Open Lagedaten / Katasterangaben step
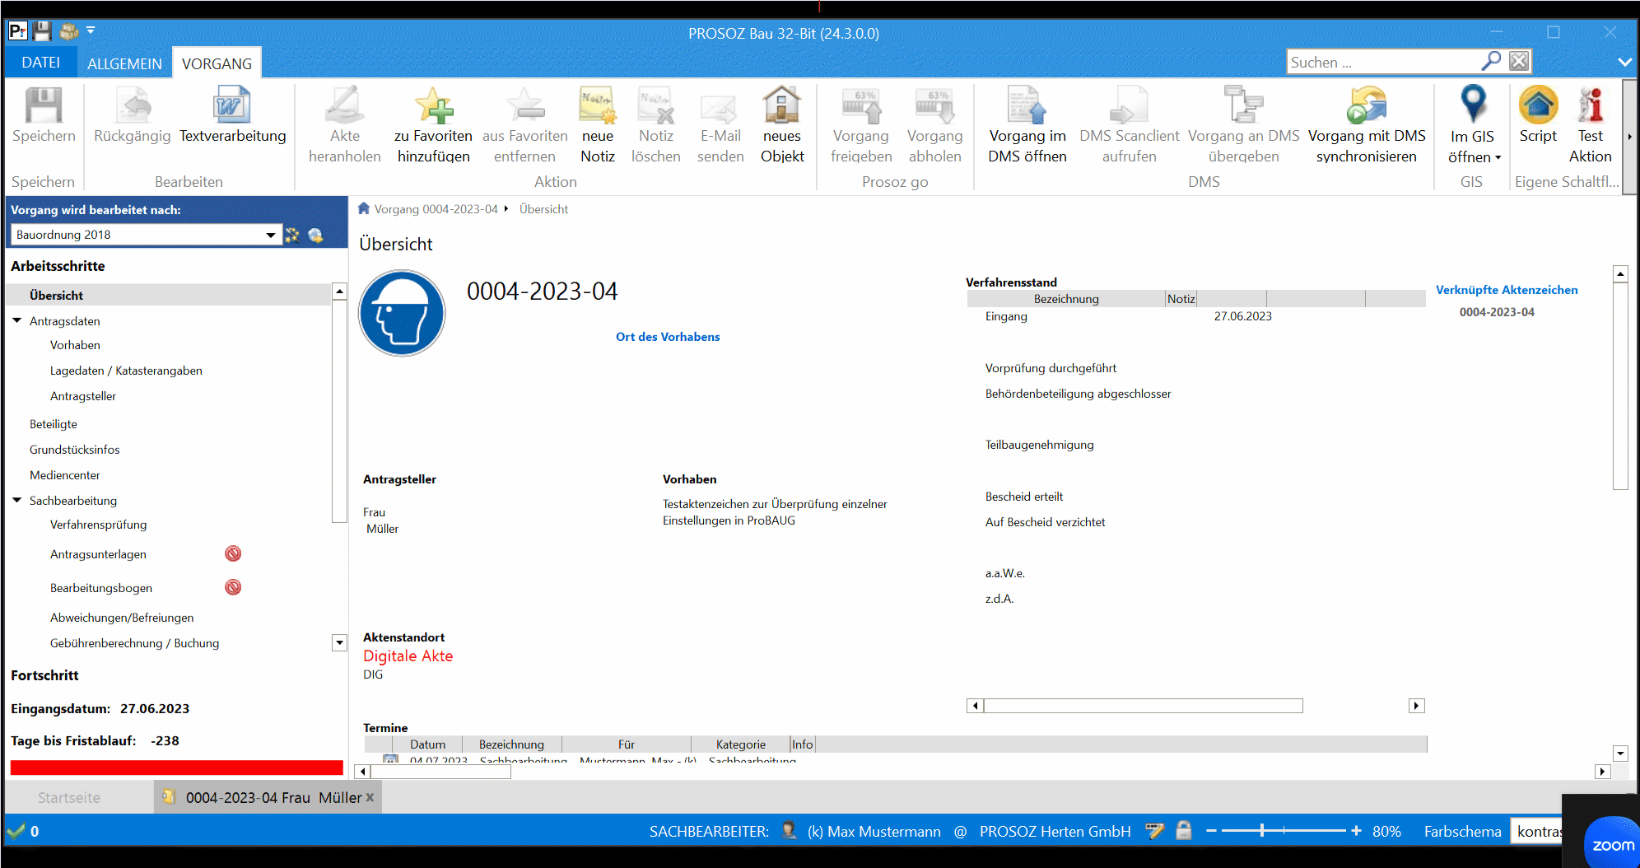 [x=126, y=371]
